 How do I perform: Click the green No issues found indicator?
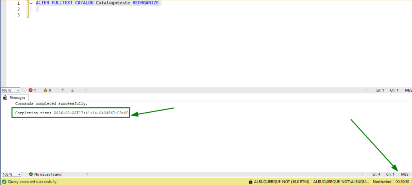click(45, 175)
